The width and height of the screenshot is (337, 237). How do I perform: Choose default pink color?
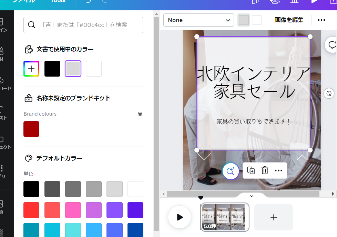click(x=73, y=210)
